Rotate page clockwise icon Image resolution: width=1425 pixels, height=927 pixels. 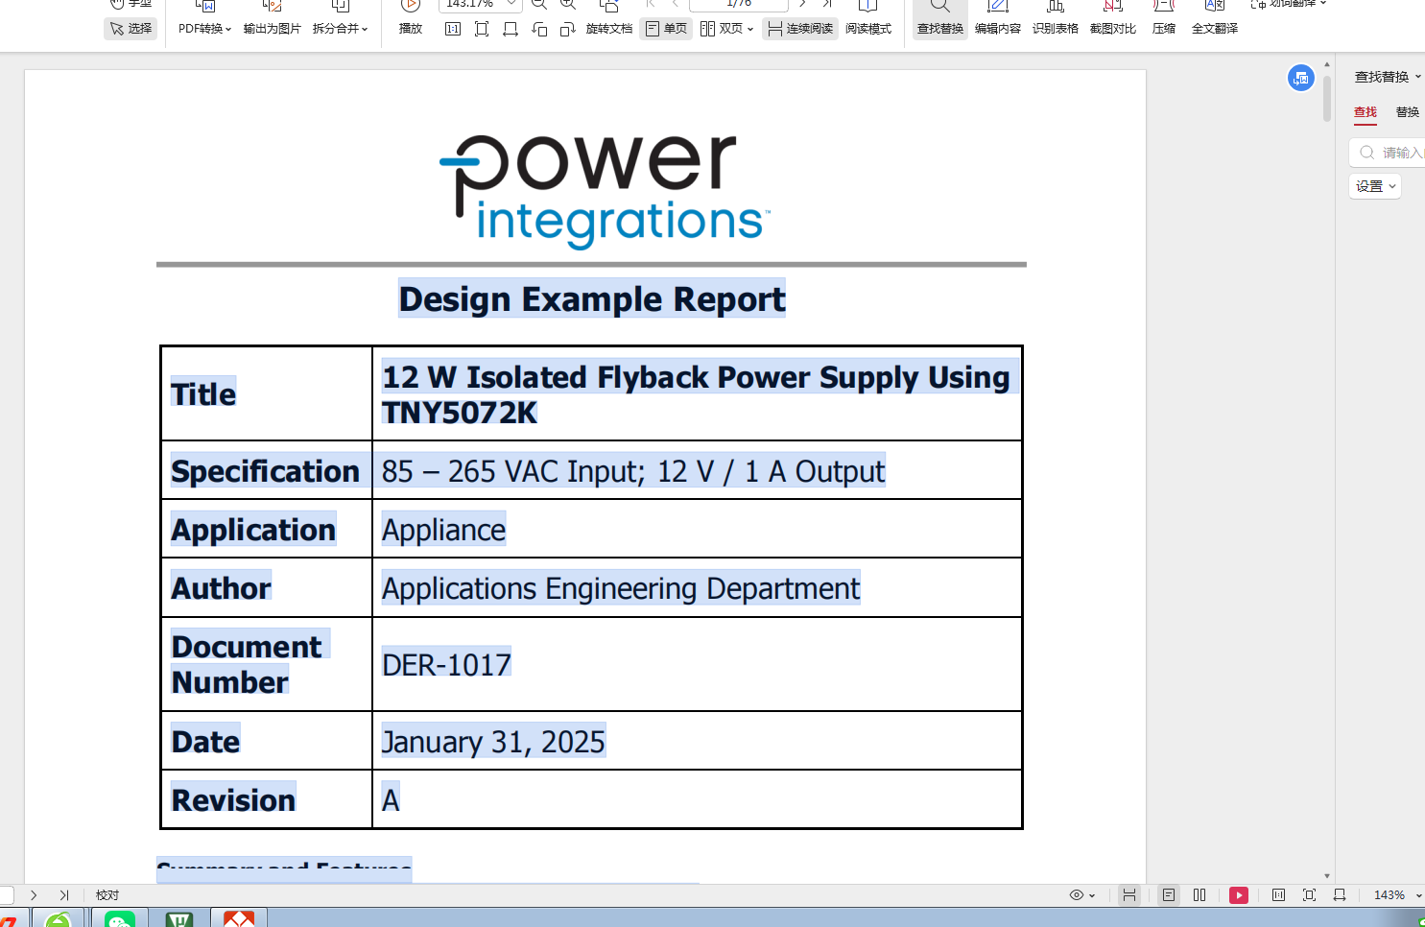click(567, 29)
